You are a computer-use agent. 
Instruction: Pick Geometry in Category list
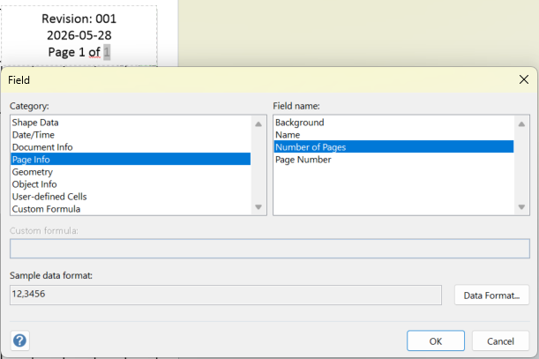(x=131, y=172)
